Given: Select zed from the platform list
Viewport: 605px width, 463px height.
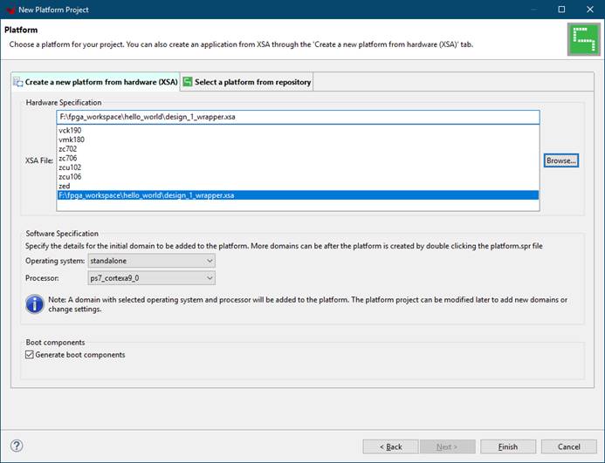Looking at the screenshot, I should pyautogui.click(x=65, y=187).
